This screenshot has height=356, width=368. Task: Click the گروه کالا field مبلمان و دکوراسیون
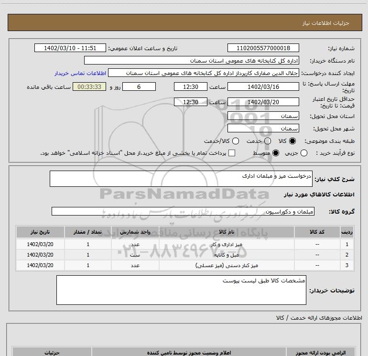[183, 211]
